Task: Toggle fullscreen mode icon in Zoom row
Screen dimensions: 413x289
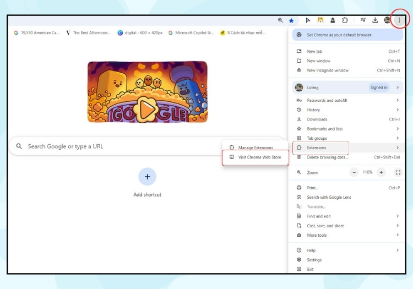Action: coord(398,172)
